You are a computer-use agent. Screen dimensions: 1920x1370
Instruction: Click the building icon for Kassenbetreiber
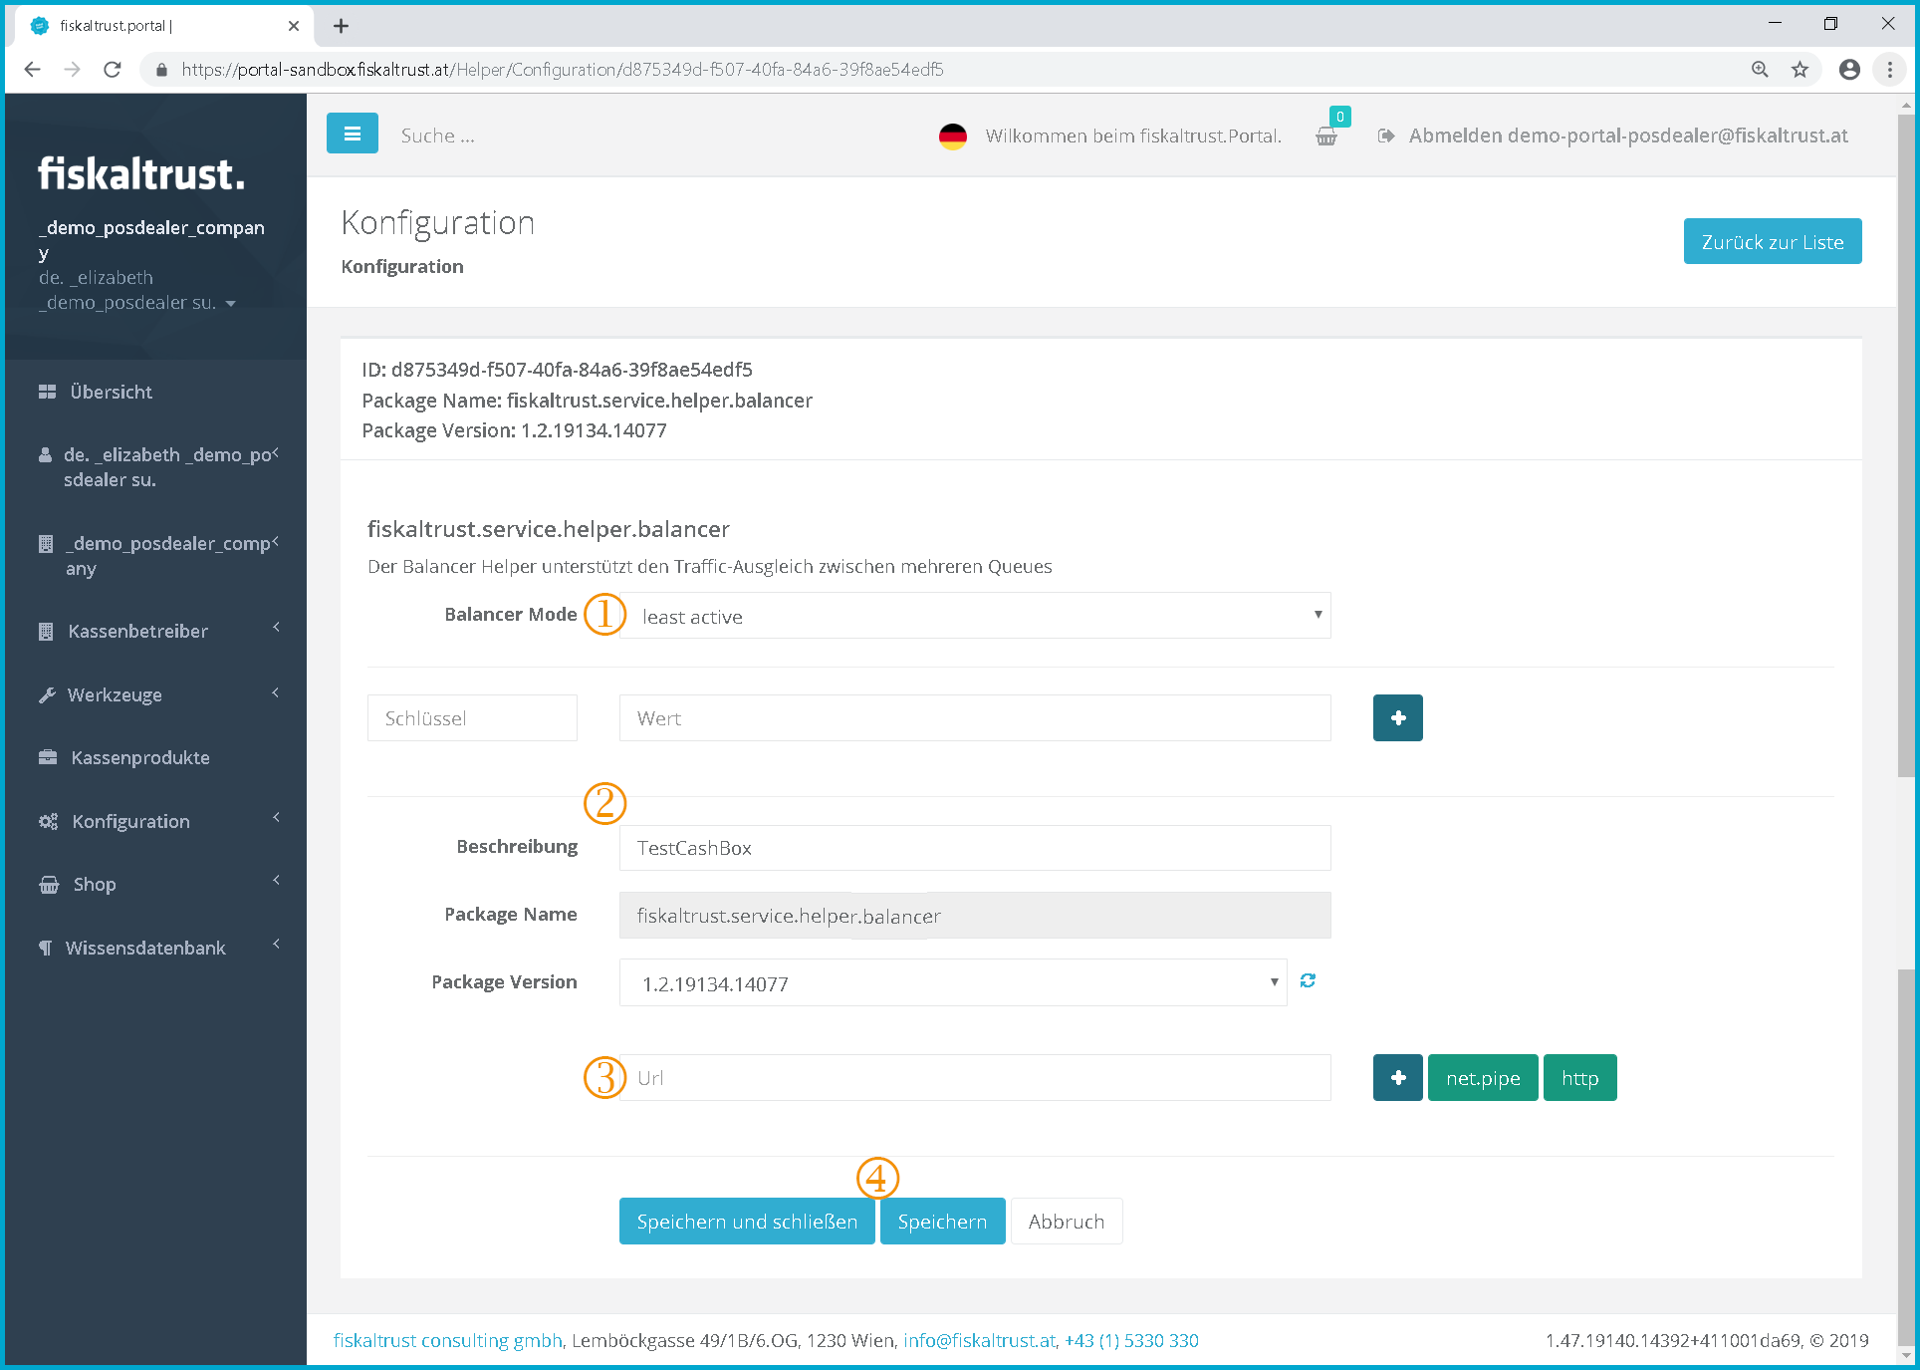[46, 631]
